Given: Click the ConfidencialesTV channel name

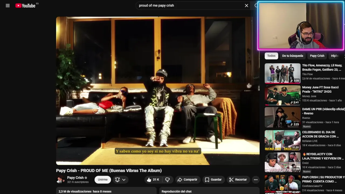Looking at the screenshot, I should coord(312,186).
